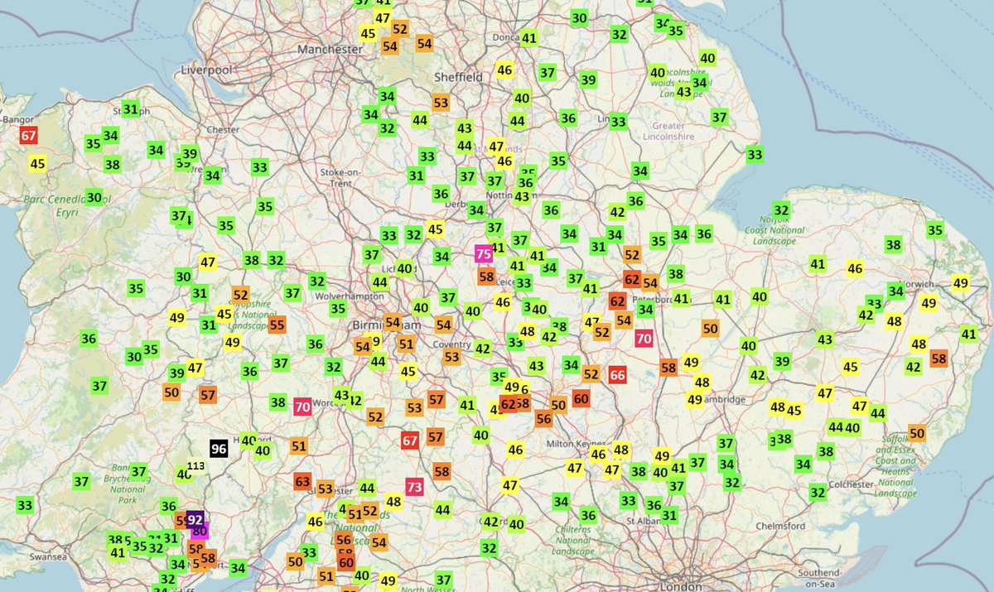The image size is (994, 592).
Task: Click the orange 63 marker
Action: [302, 481]
